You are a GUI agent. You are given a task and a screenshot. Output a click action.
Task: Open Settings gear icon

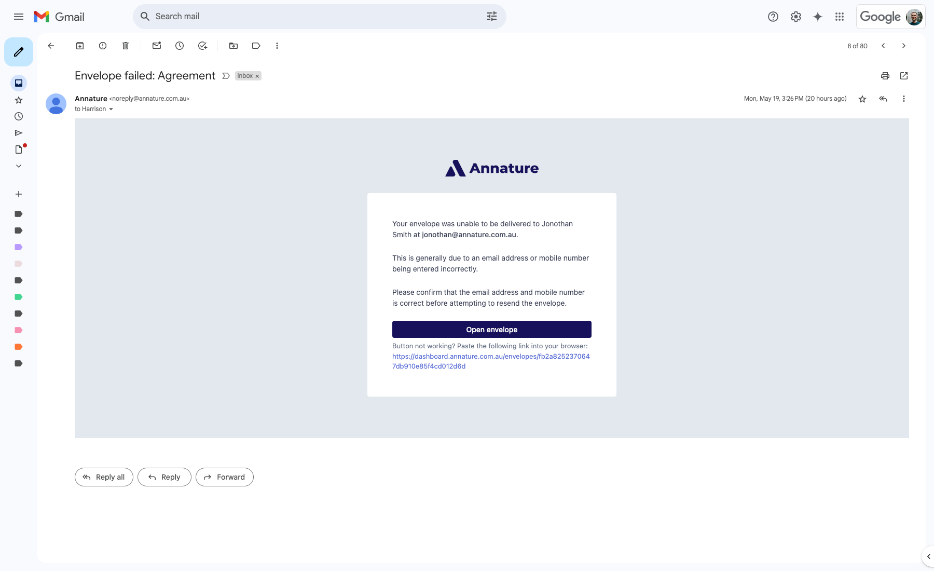(796, 17)
